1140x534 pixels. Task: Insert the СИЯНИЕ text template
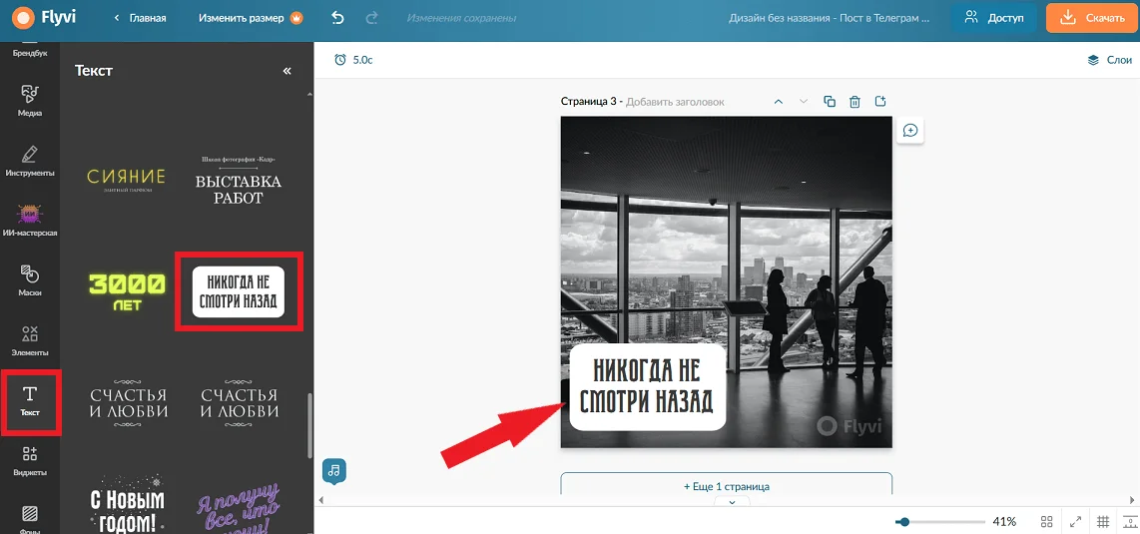[127, 180]
